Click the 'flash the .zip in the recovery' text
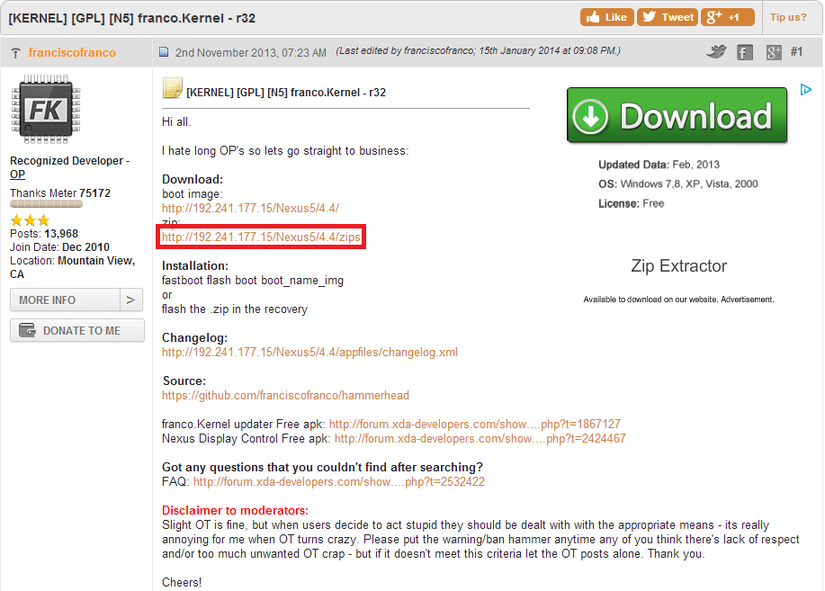 (x=235, y=309)
